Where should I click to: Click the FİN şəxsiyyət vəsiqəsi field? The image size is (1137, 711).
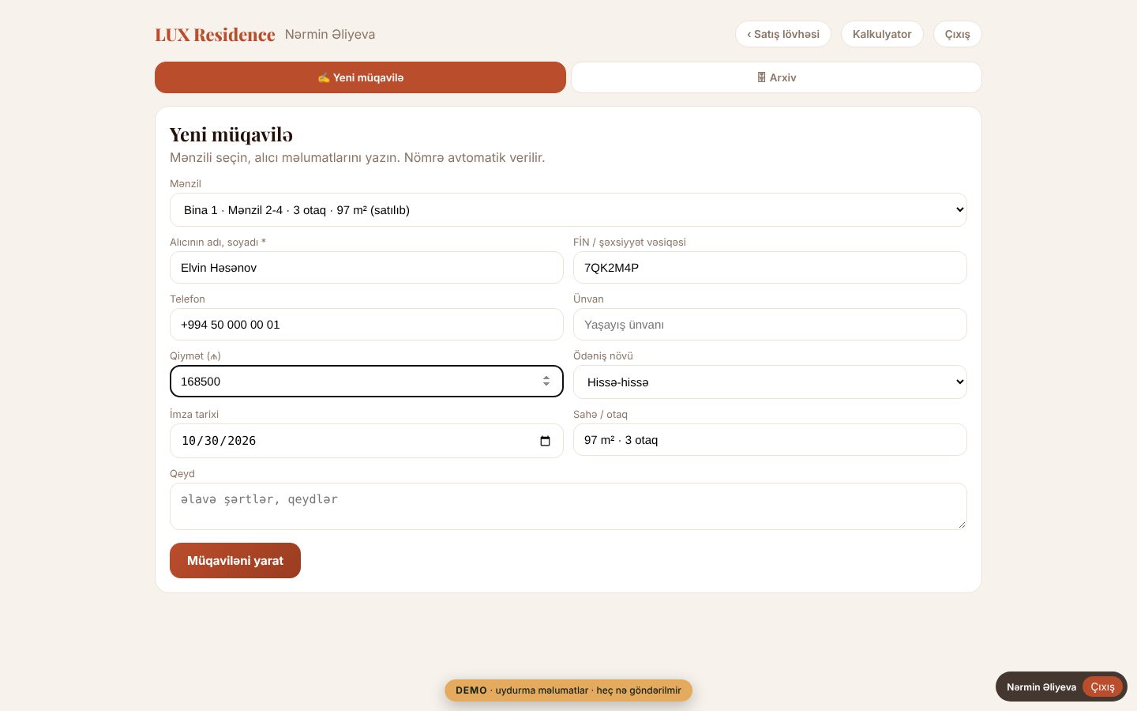pyautogui.click(x=770, y=268)
